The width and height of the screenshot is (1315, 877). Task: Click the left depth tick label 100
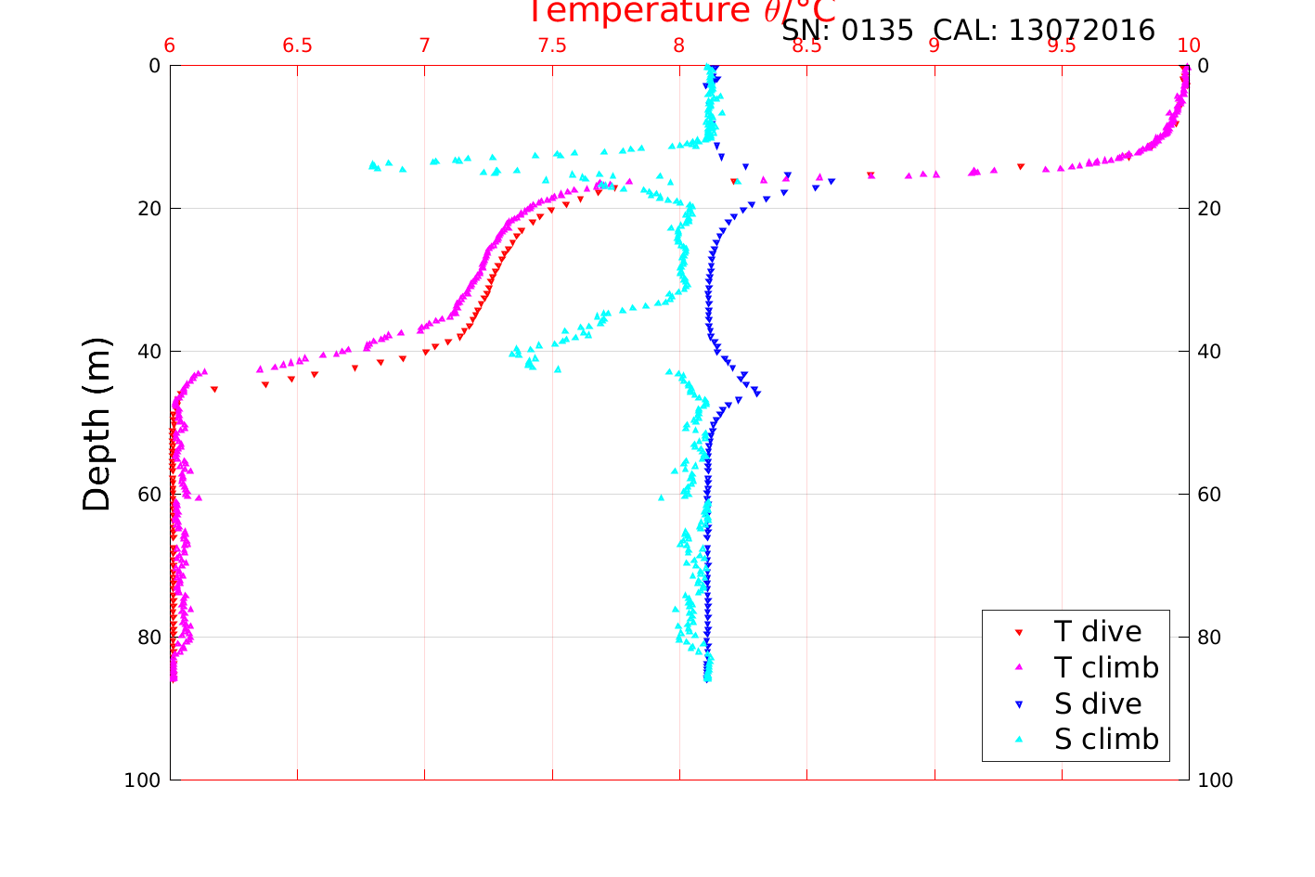click(x=143, y=780)
